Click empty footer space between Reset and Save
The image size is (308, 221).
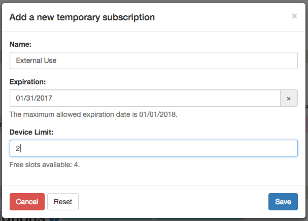[174, 202]
